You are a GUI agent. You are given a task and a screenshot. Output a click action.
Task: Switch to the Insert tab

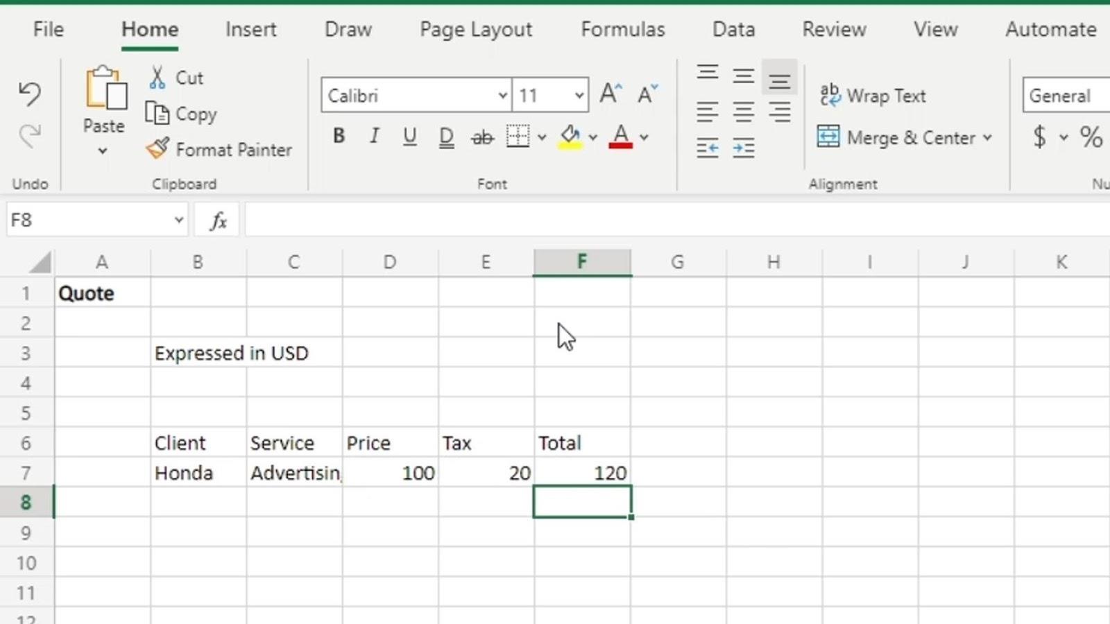click(250, 29)
